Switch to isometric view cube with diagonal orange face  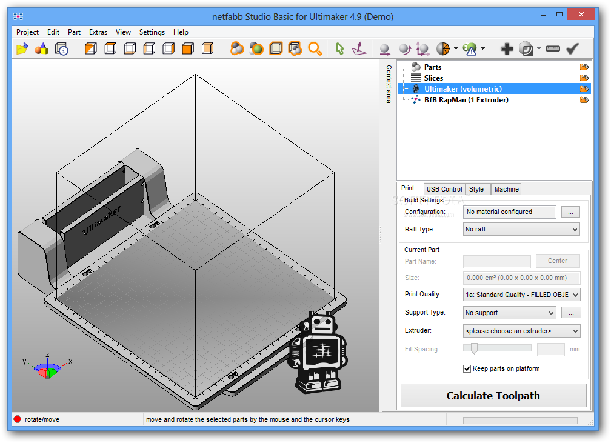pos(91,48)
